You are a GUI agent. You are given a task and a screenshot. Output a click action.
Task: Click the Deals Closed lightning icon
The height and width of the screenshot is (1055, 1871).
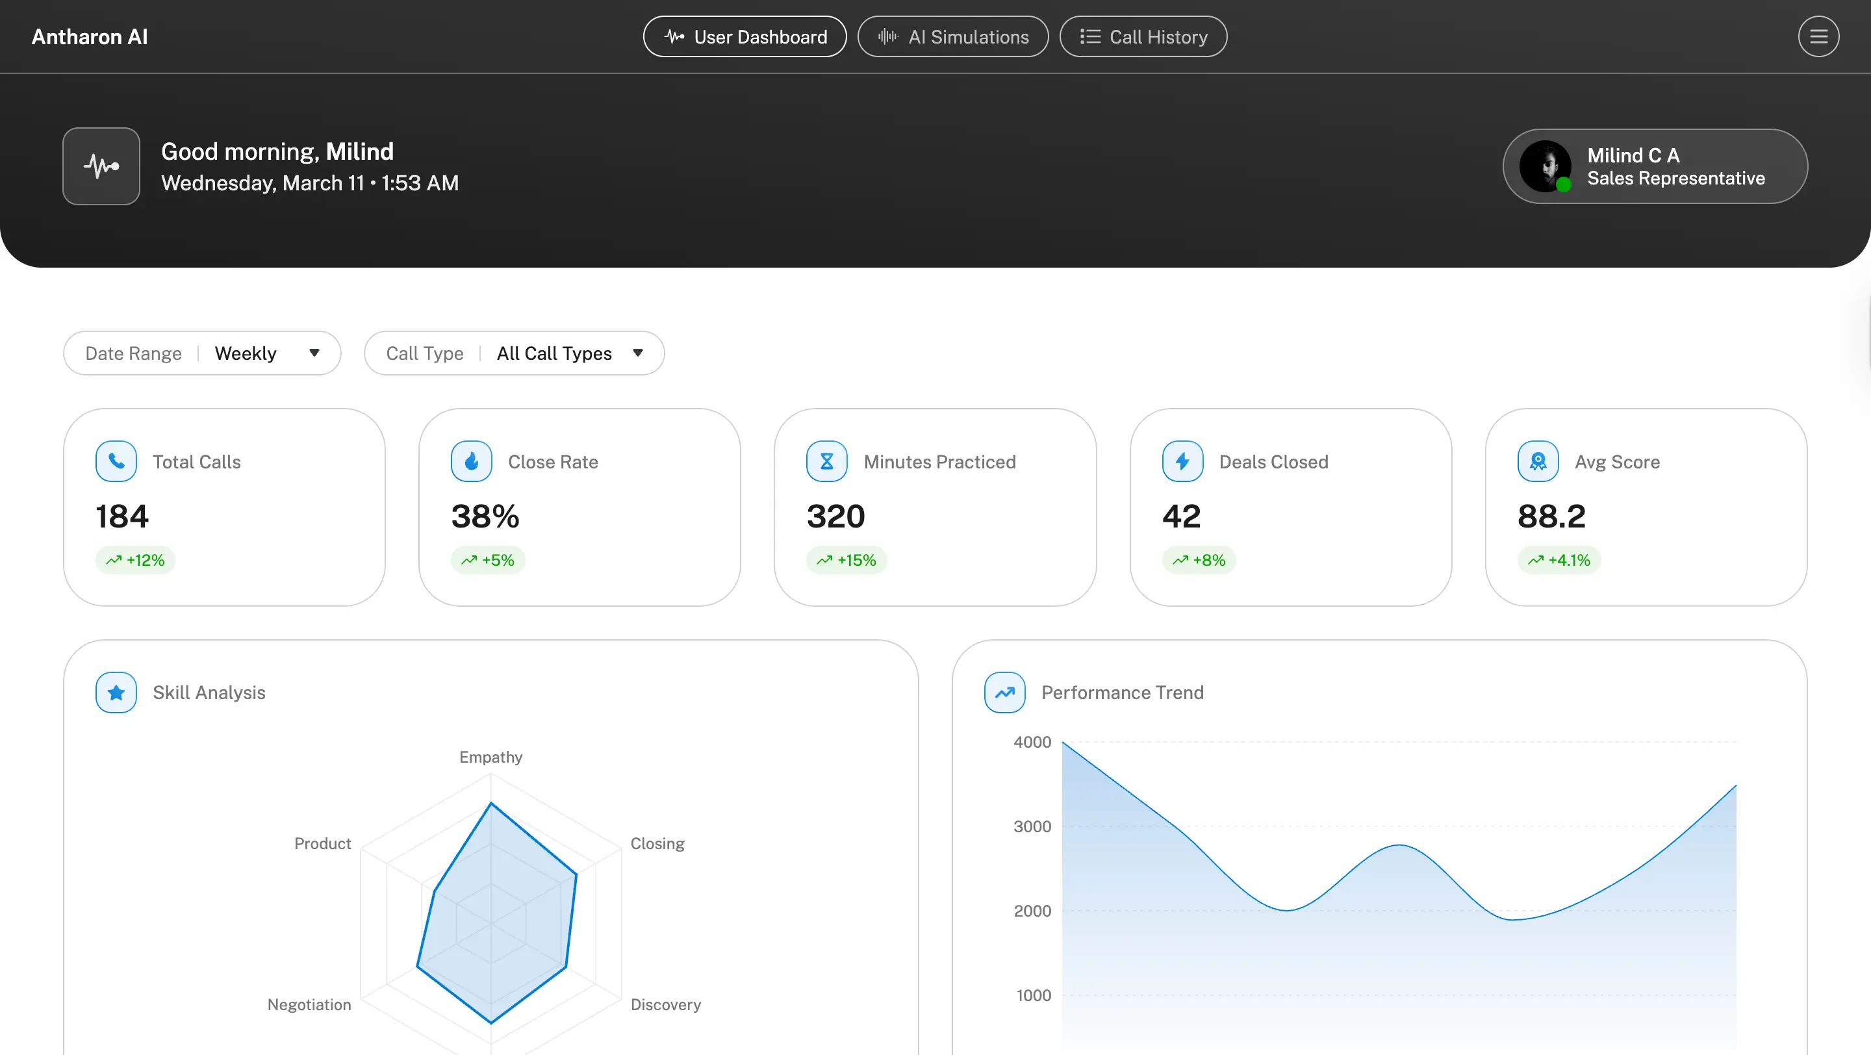(1182, 461)
